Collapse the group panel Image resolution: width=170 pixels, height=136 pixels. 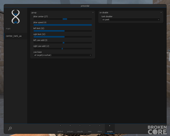93,12
